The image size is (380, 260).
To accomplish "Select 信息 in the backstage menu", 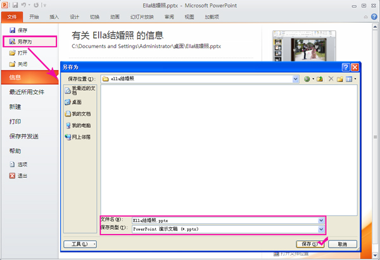I will (30, 77).
